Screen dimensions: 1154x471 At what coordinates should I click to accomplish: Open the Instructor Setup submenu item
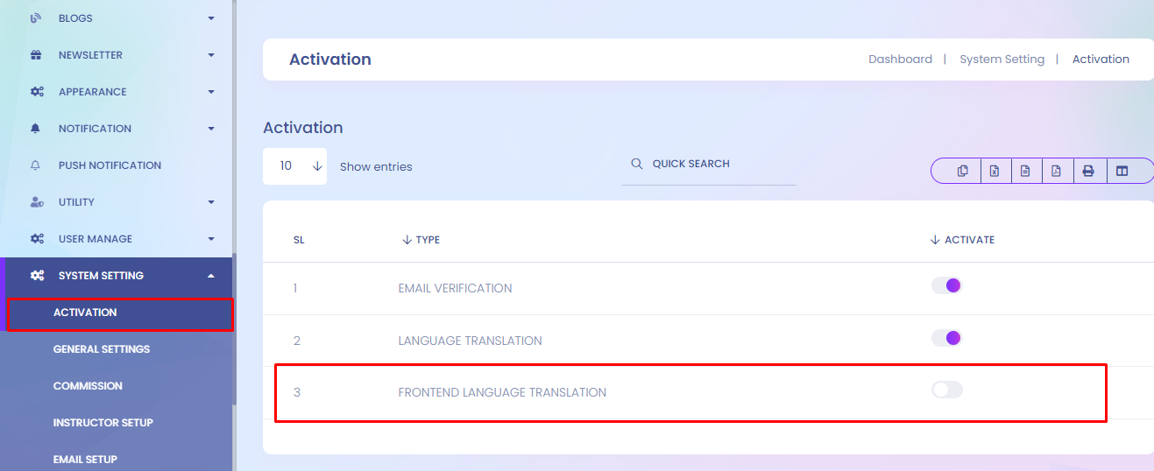pyautogui.click(x=103, y=423)
